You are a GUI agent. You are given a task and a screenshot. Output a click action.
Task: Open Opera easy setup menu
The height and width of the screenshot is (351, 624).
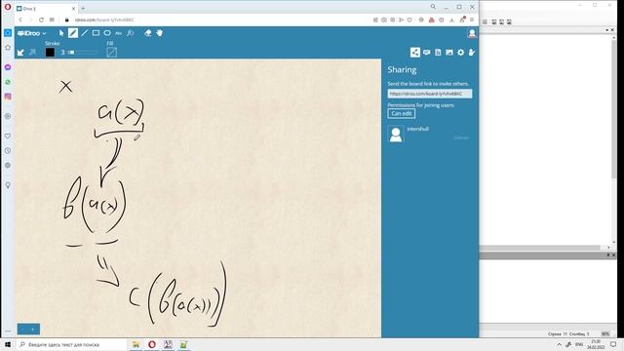click(x=472, y=19)
